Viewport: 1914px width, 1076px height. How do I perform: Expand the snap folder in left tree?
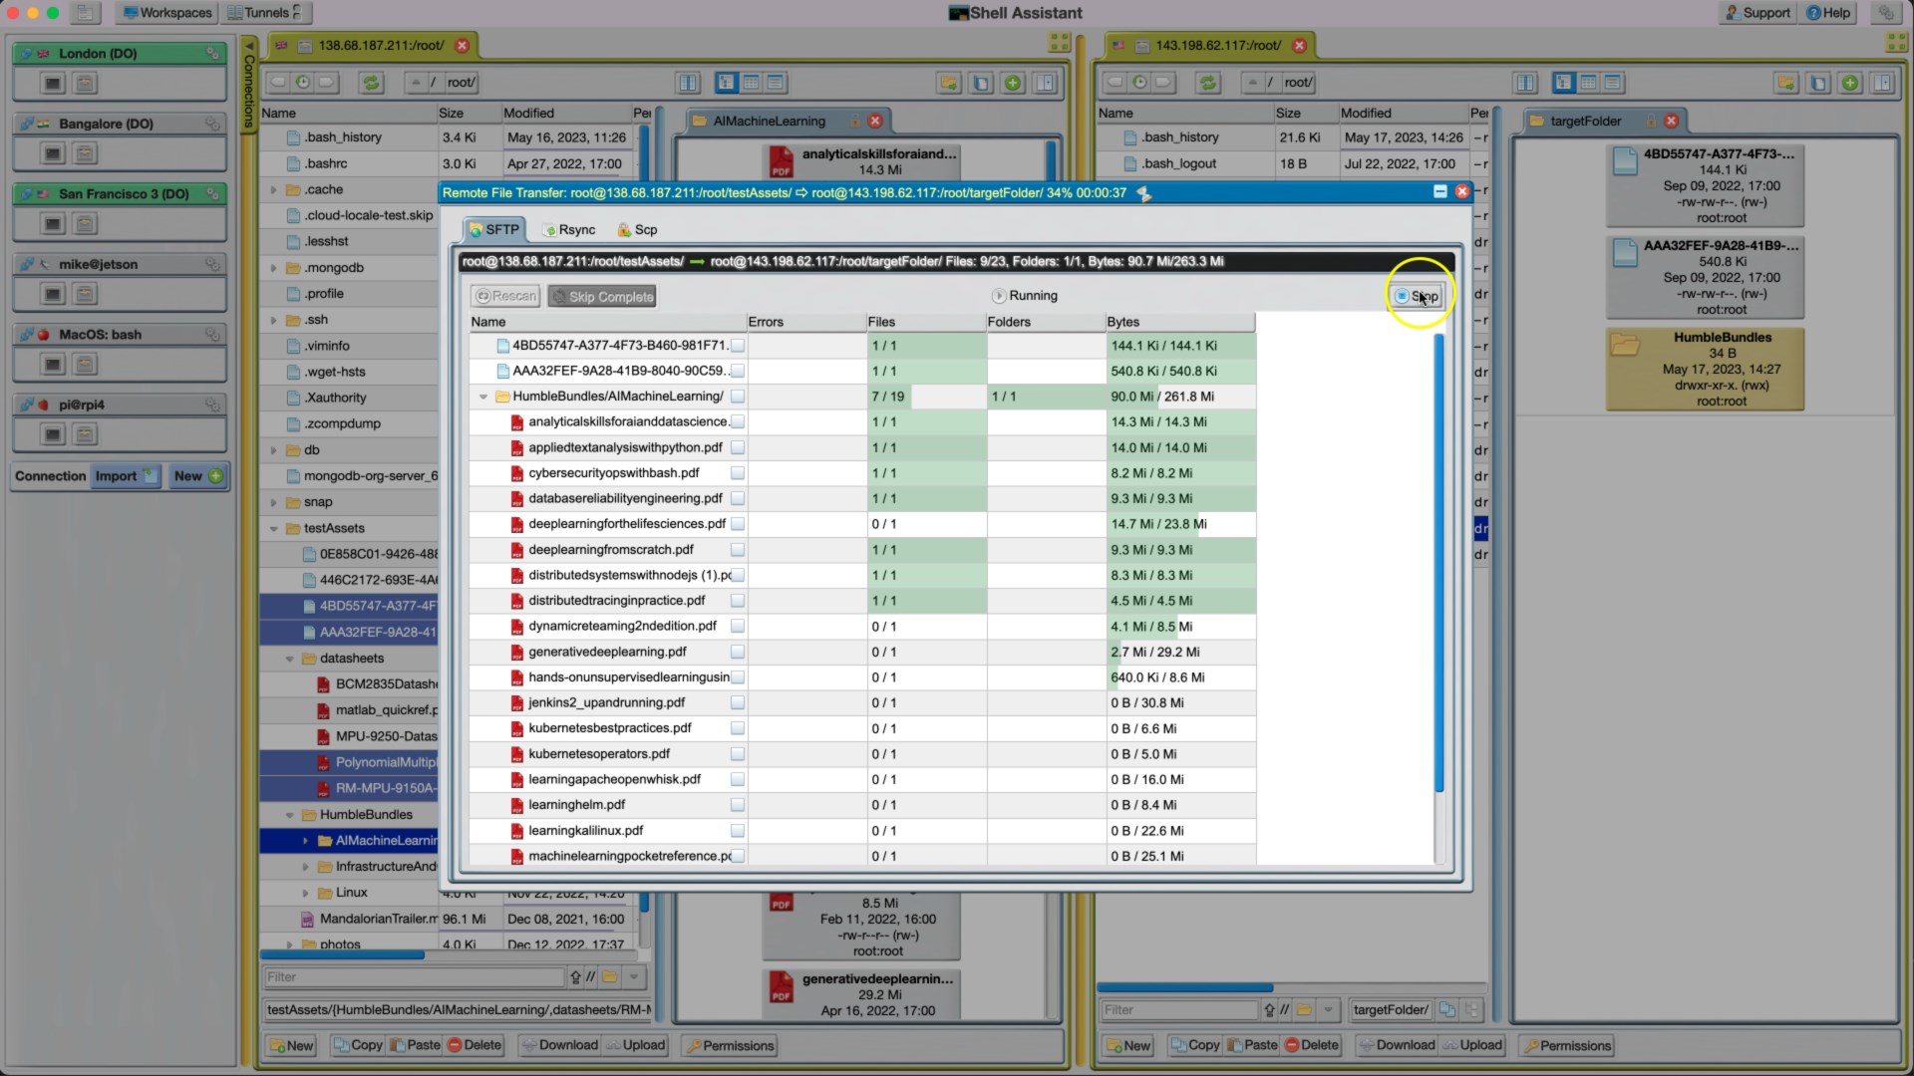point(274,503)
